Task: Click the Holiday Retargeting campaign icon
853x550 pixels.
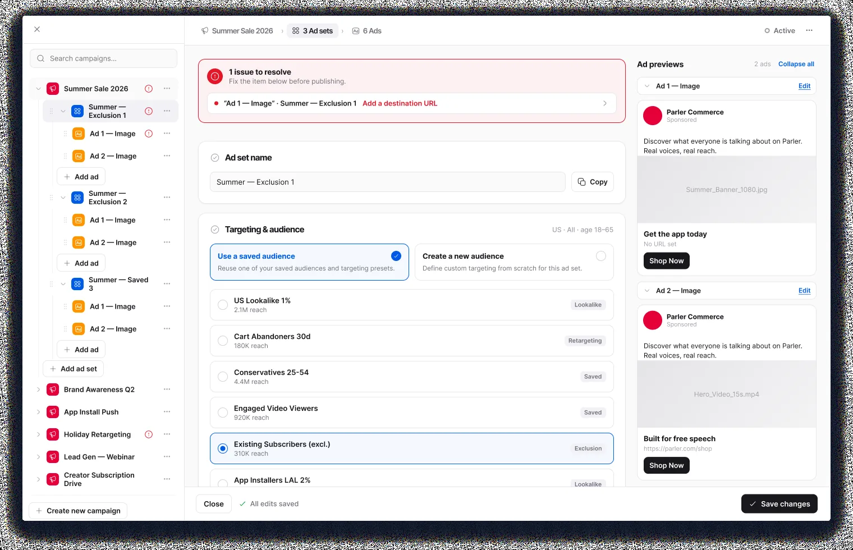Action: tap(53, 434)
